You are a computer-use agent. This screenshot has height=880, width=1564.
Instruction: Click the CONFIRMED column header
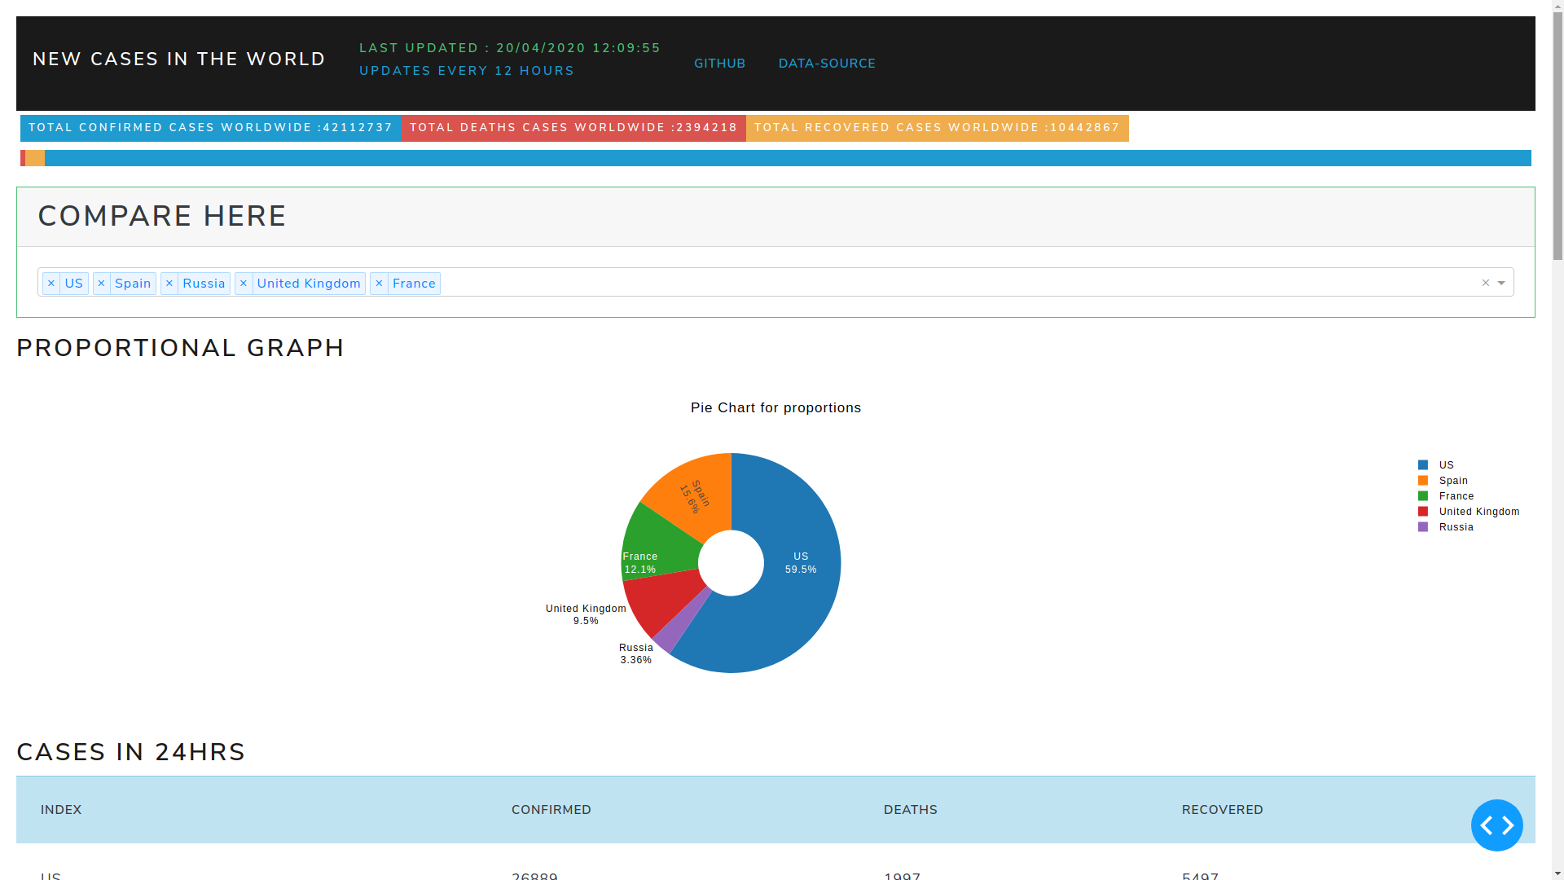point(551,810)
